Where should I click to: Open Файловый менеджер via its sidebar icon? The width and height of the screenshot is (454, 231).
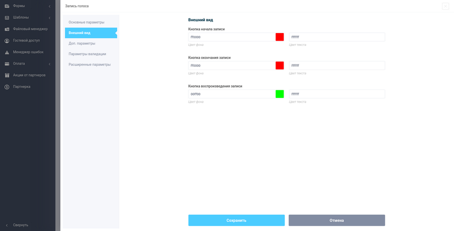tap(7, 29)
